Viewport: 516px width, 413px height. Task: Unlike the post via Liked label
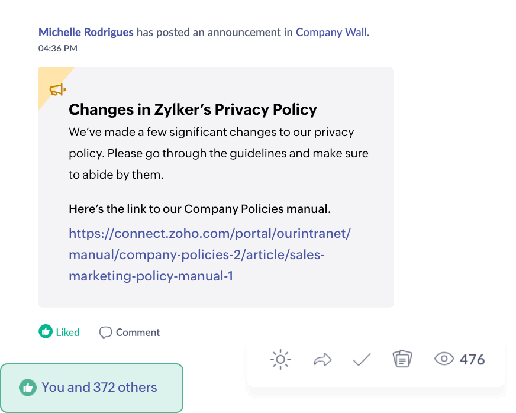click(68, 333)
